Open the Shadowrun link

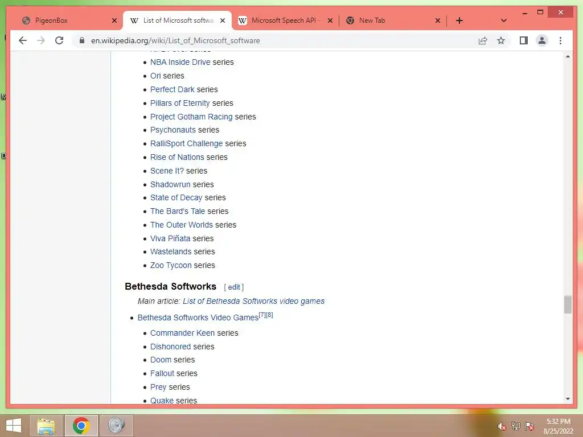(170, 184)
